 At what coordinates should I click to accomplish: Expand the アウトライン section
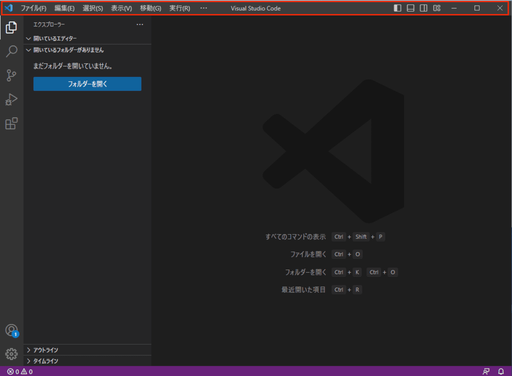click(88, 350)
